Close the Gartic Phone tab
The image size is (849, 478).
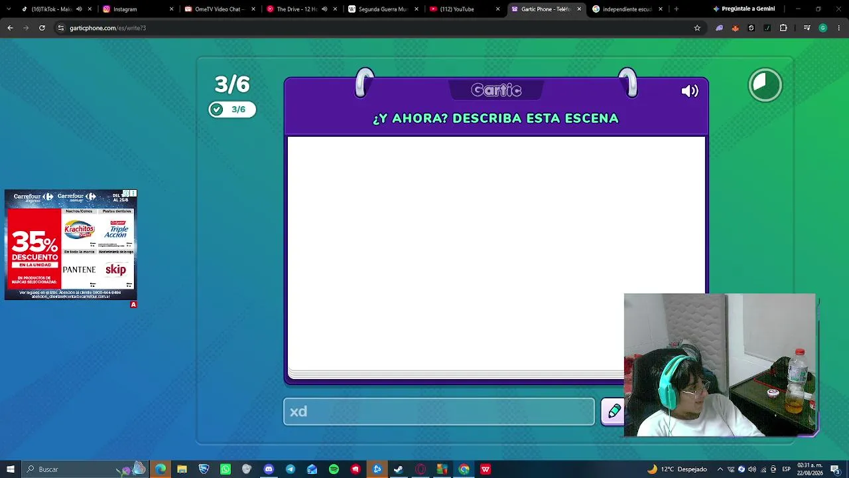click(579, 9)
